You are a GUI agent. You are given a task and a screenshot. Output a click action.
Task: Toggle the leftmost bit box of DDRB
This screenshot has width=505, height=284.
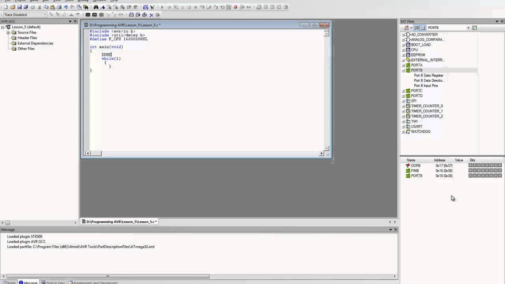(x=470, y=166)
